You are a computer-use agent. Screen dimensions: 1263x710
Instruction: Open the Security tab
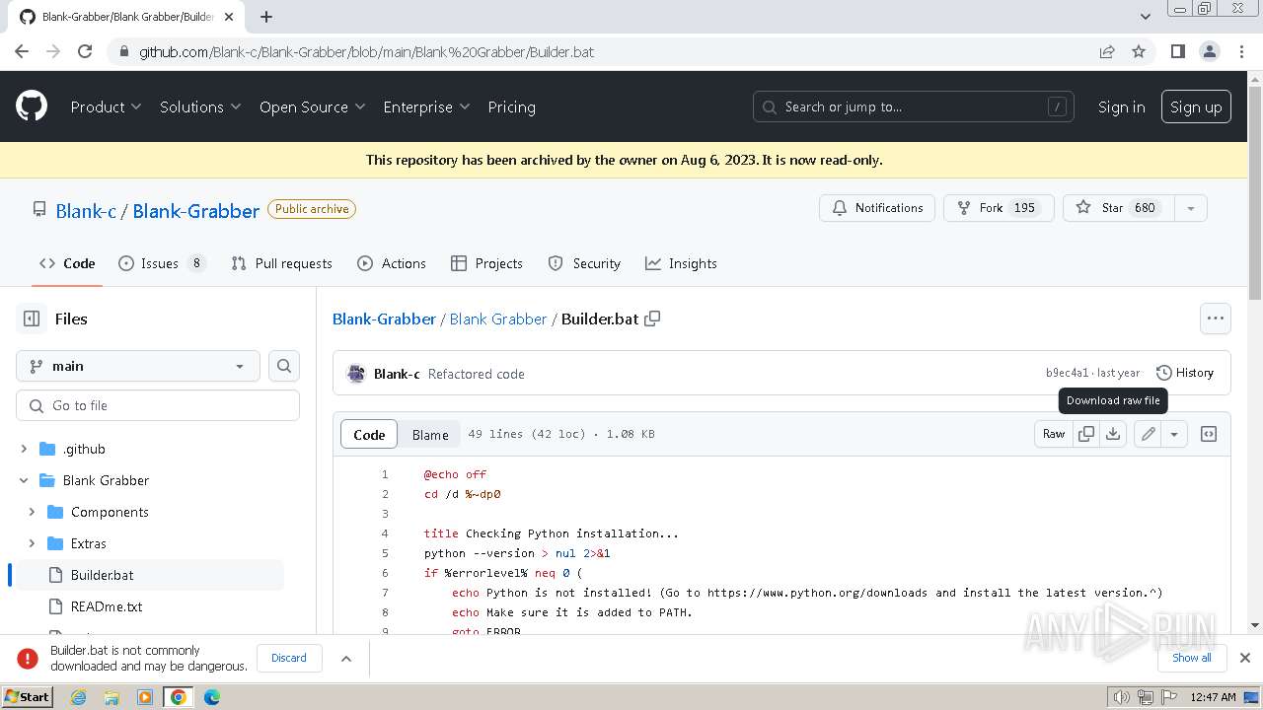[584, 263]
